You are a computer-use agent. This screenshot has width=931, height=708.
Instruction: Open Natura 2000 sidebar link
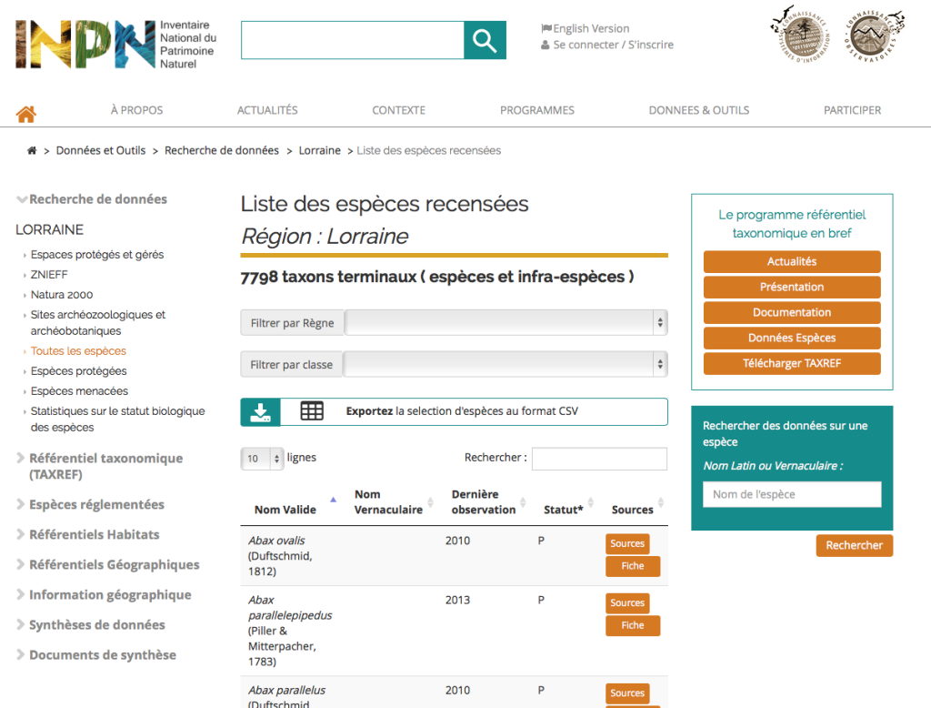click(62, 295)
